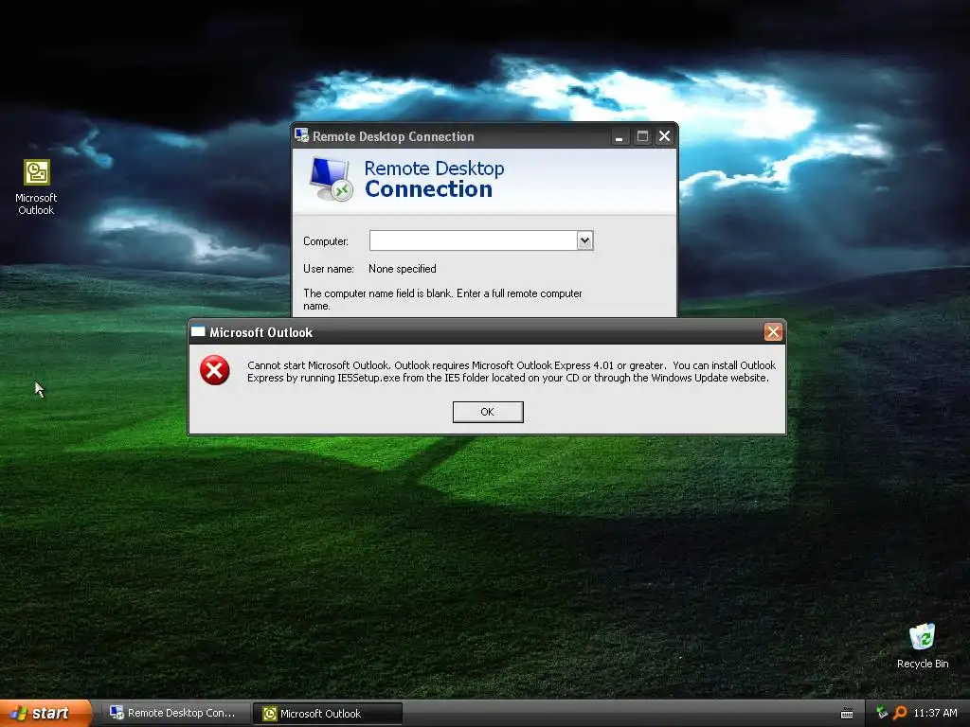Close the Remote Desktop Connection window
This screenshot has height=727, width=970.
[x=664, y=136]
